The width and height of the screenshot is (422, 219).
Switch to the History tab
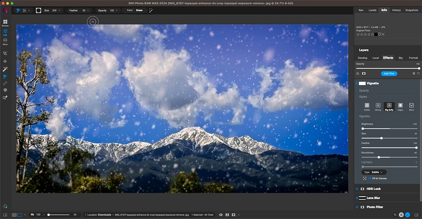click(396, 10)
